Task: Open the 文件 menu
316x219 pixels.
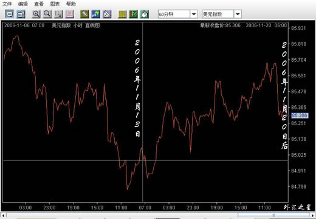Action: tap(7, 4)
